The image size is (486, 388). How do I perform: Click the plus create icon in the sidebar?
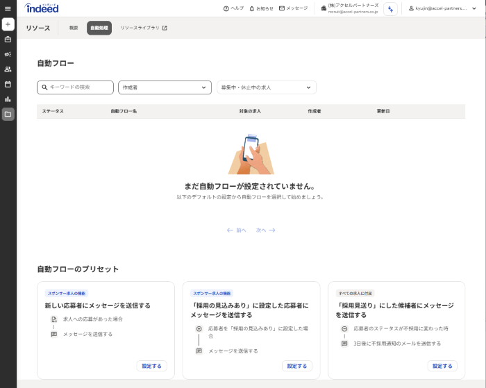(x=8, y=24)
